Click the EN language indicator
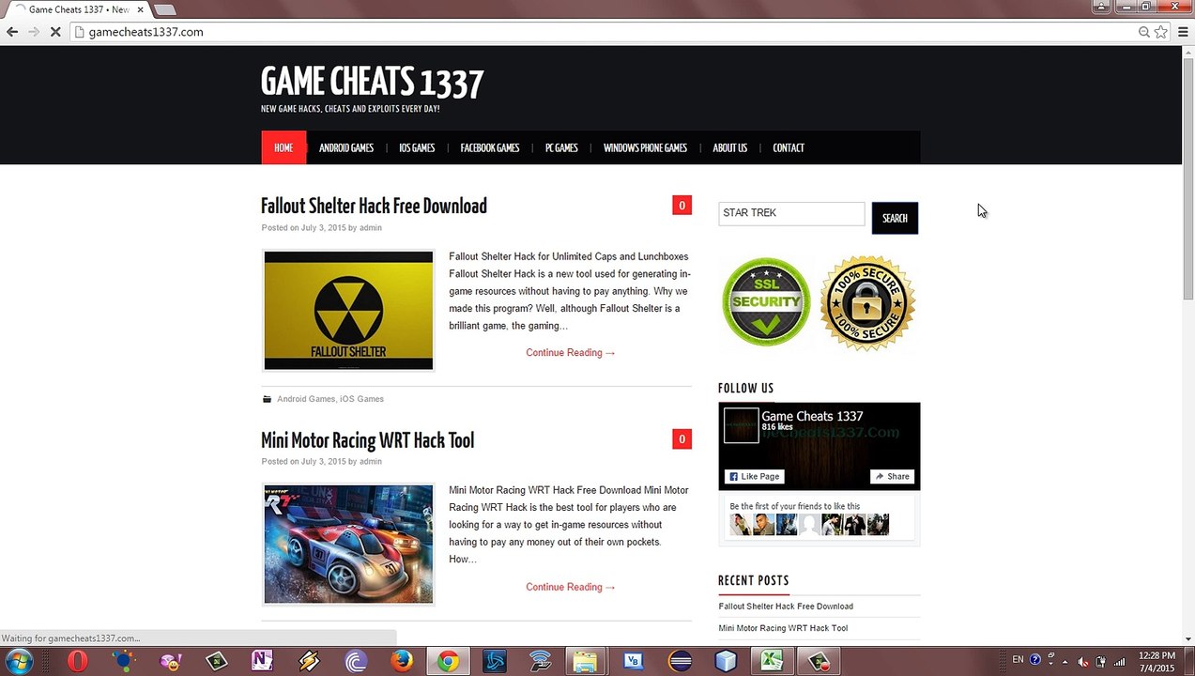The height and width of the screenshot is (676, 1195). (x=1018, y=660)
